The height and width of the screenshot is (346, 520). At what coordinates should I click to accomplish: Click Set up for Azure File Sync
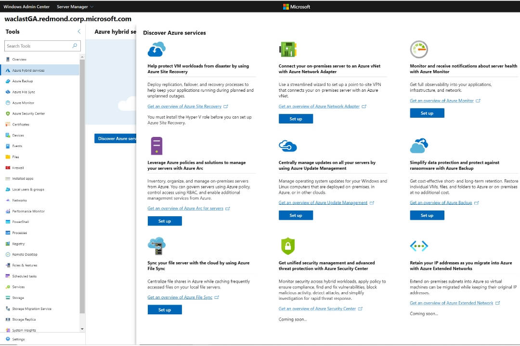(x=165, y=310)
